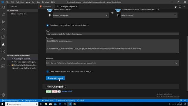The image size is (188, 106).
Task: Open the notifications bell in status bar
Action: [x=185, y=100]
